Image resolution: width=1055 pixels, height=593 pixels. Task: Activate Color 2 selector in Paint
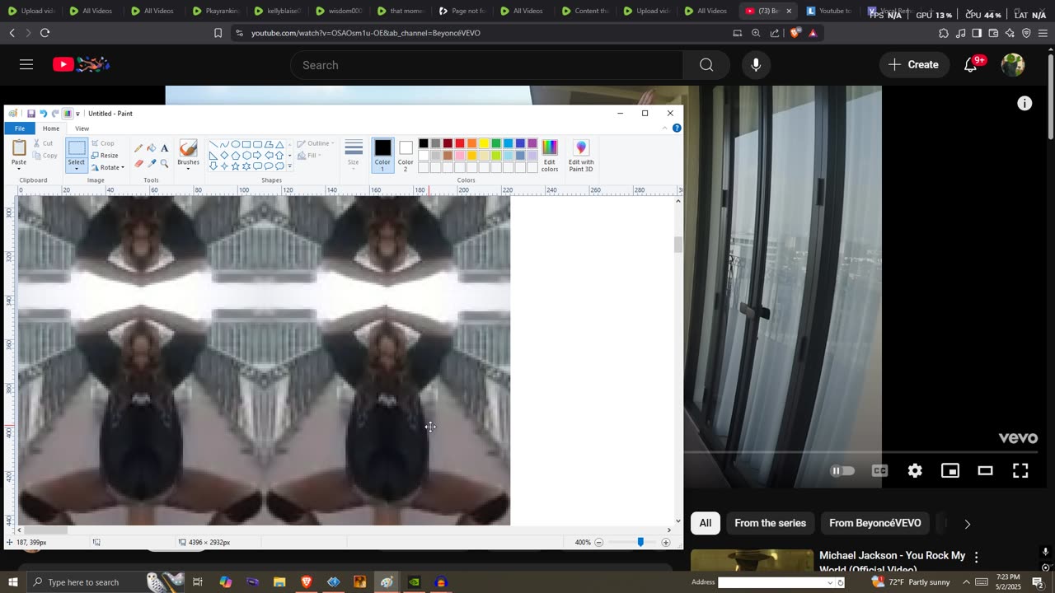406,155
